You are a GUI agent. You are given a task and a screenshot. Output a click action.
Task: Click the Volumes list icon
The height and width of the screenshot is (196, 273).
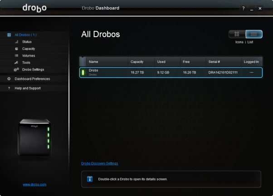(x=16, y=56)
